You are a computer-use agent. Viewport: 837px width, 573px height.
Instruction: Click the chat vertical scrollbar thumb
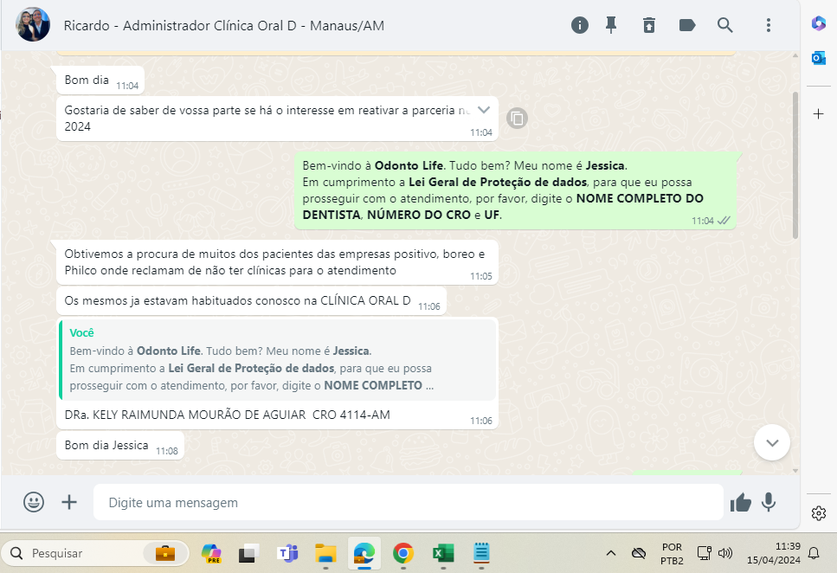795,165
